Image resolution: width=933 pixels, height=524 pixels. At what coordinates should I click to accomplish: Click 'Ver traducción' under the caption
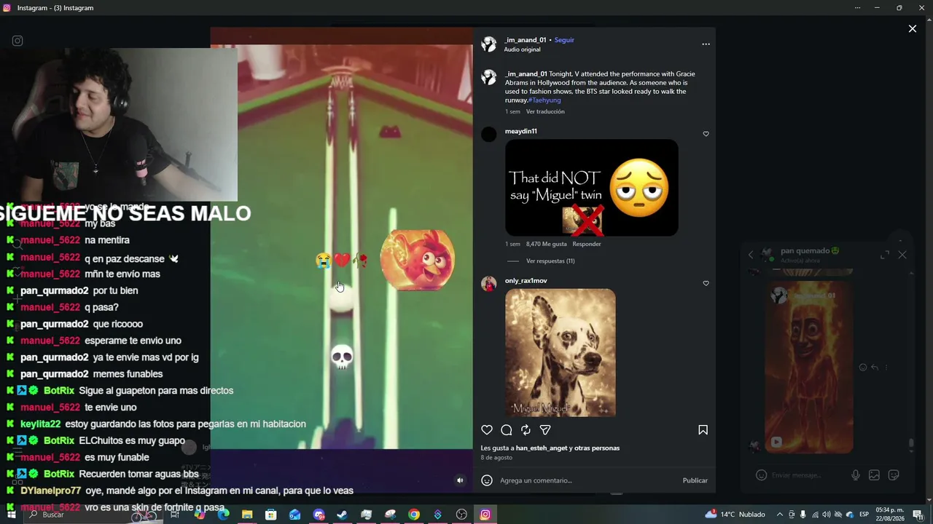pos(545,111)
